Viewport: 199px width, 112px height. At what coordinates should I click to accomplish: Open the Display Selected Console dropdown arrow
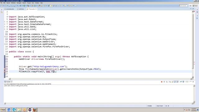pyautogui.click(x=185, y=82)
